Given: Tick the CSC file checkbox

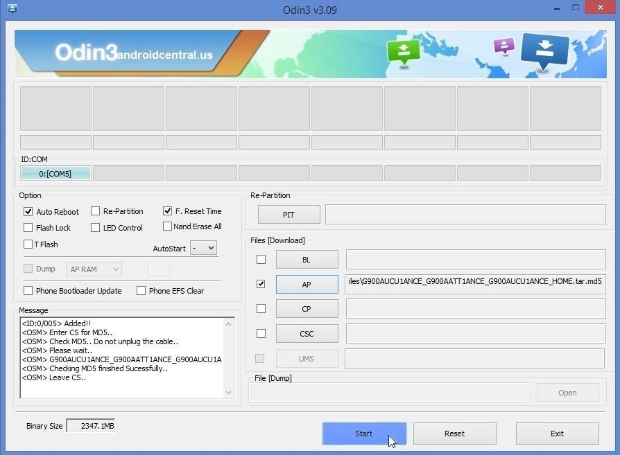Looking at the screenshot, I should click(x=261, y=333).
